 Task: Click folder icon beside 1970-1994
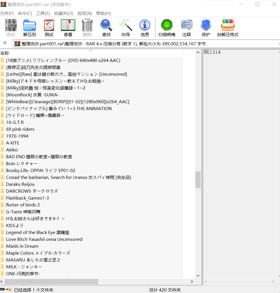pyautogui.click(x=2, y=136)
